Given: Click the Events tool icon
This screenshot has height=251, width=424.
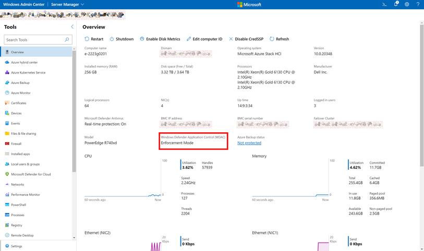Looking at the screenshot, I should pyautogui.click(x=7, y=123).
